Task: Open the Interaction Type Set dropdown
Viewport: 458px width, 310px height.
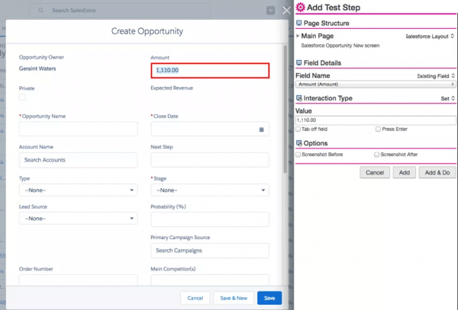Action: pos(448,98)
